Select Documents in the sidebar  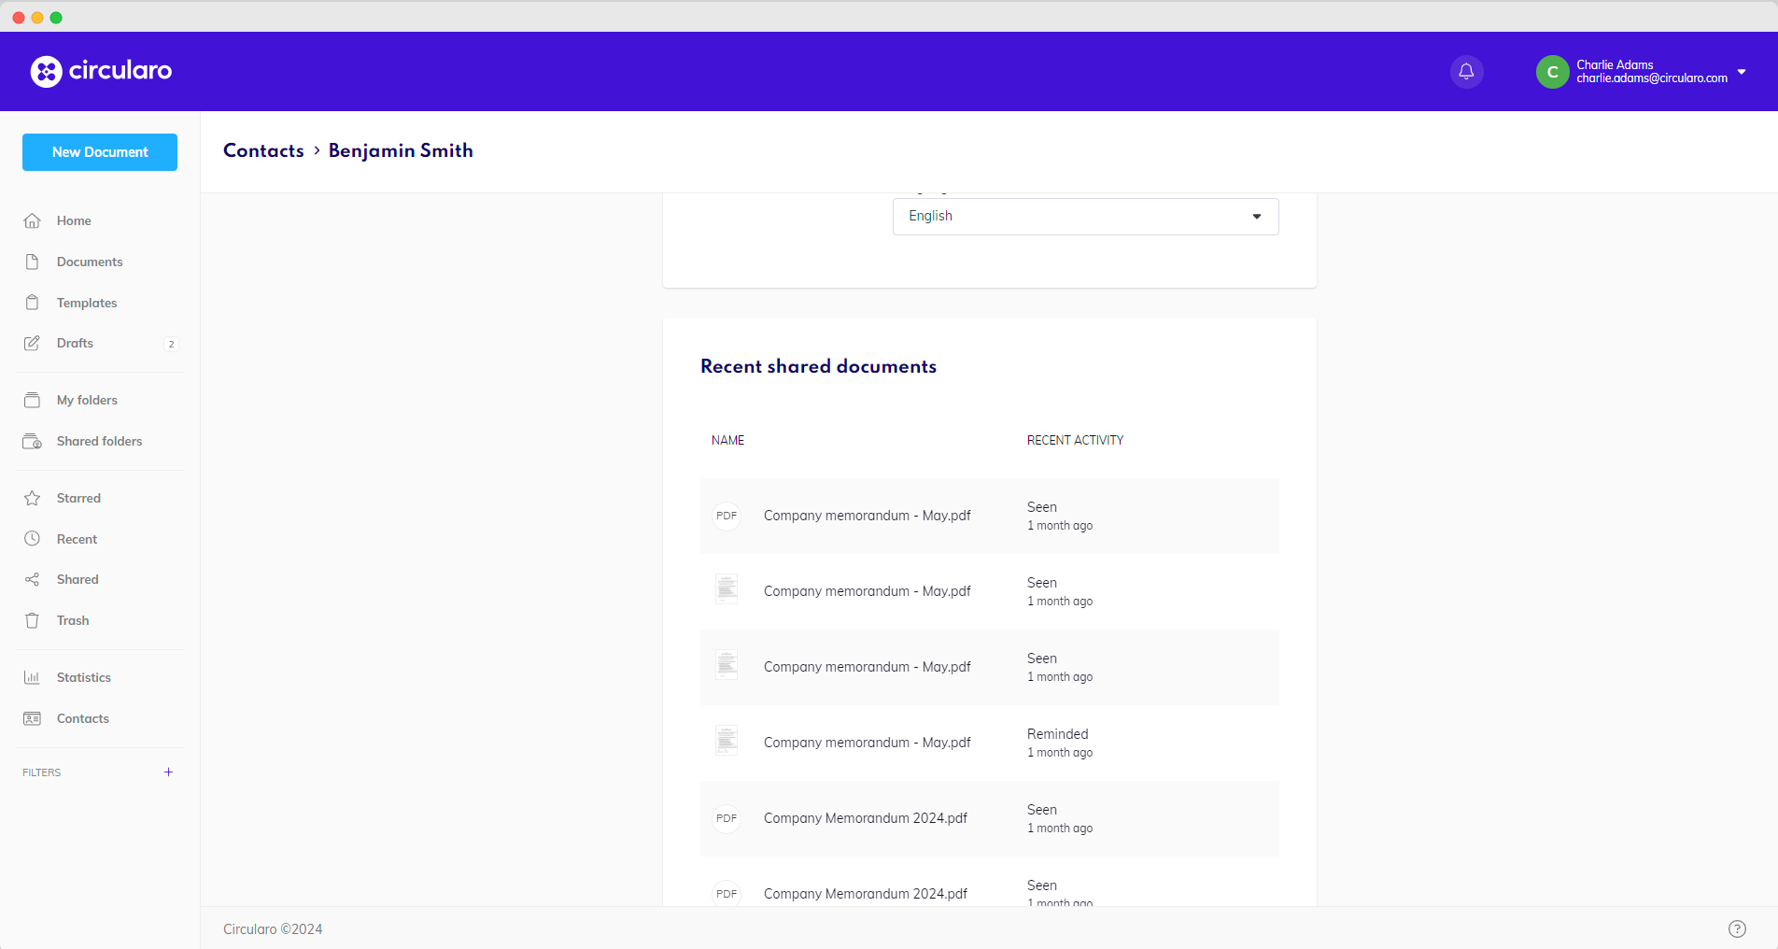(x=32, y=262)
